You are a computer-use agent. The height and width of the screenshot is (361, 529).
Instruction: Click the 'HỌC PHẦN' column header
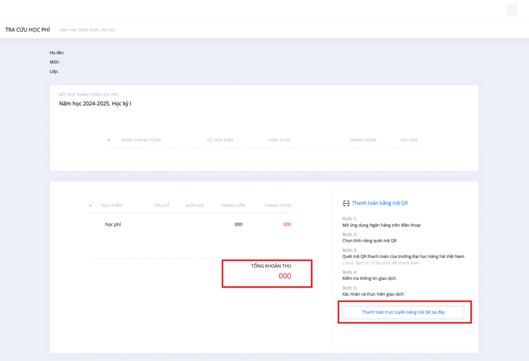(112, 205)
